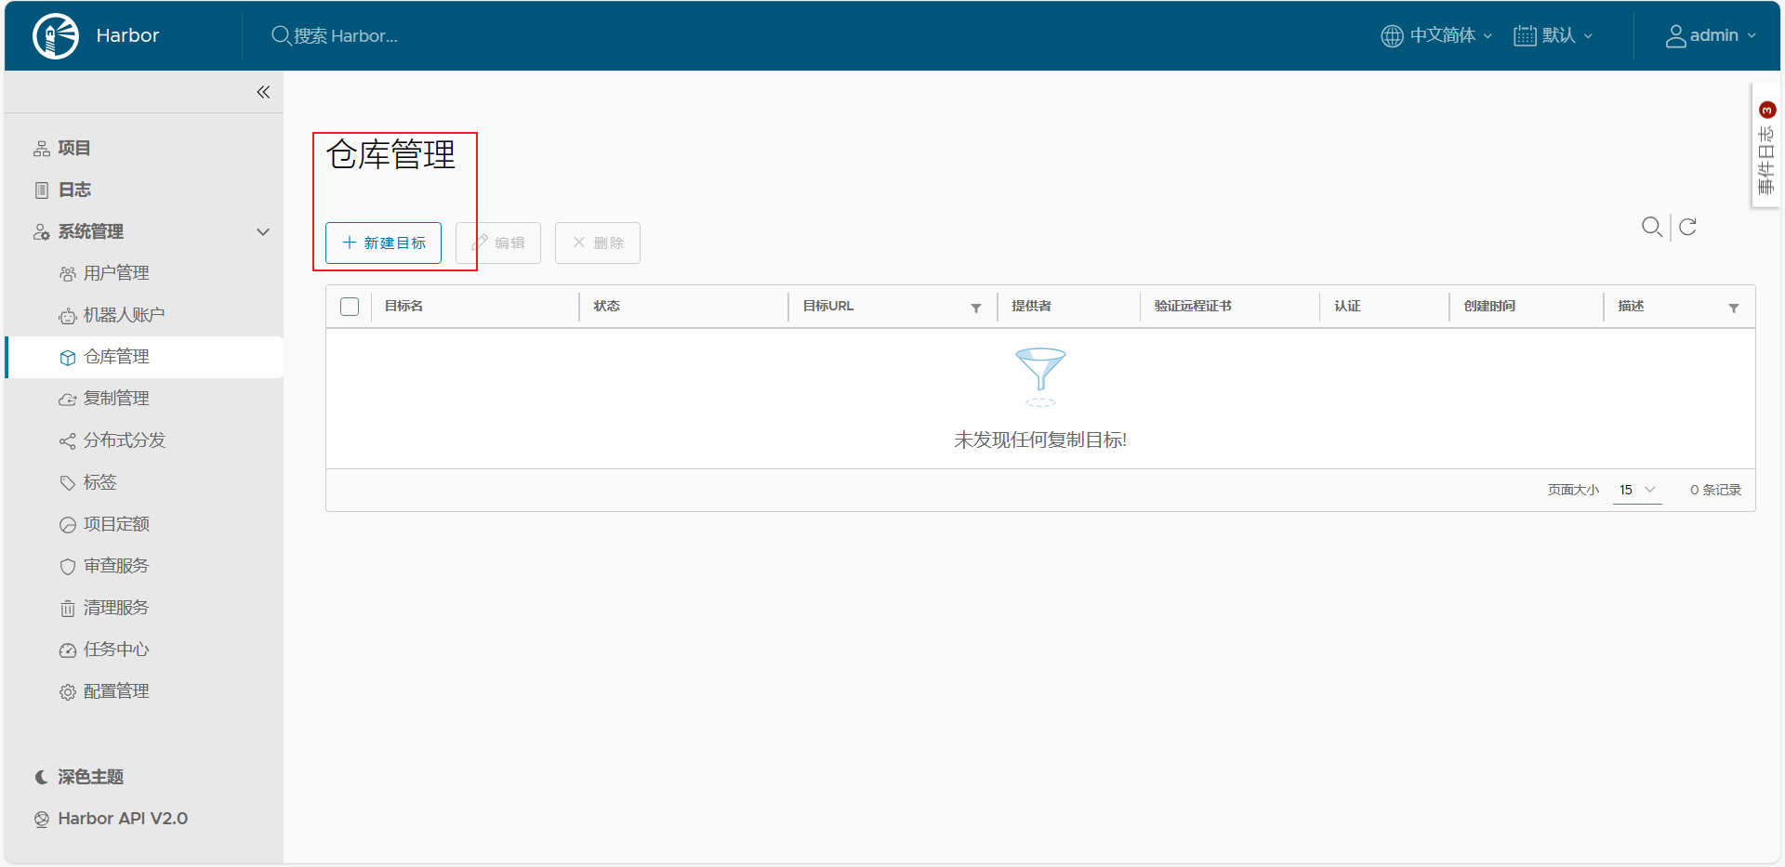
Task: Open 用户管理 page
Action: coord(116,273)
